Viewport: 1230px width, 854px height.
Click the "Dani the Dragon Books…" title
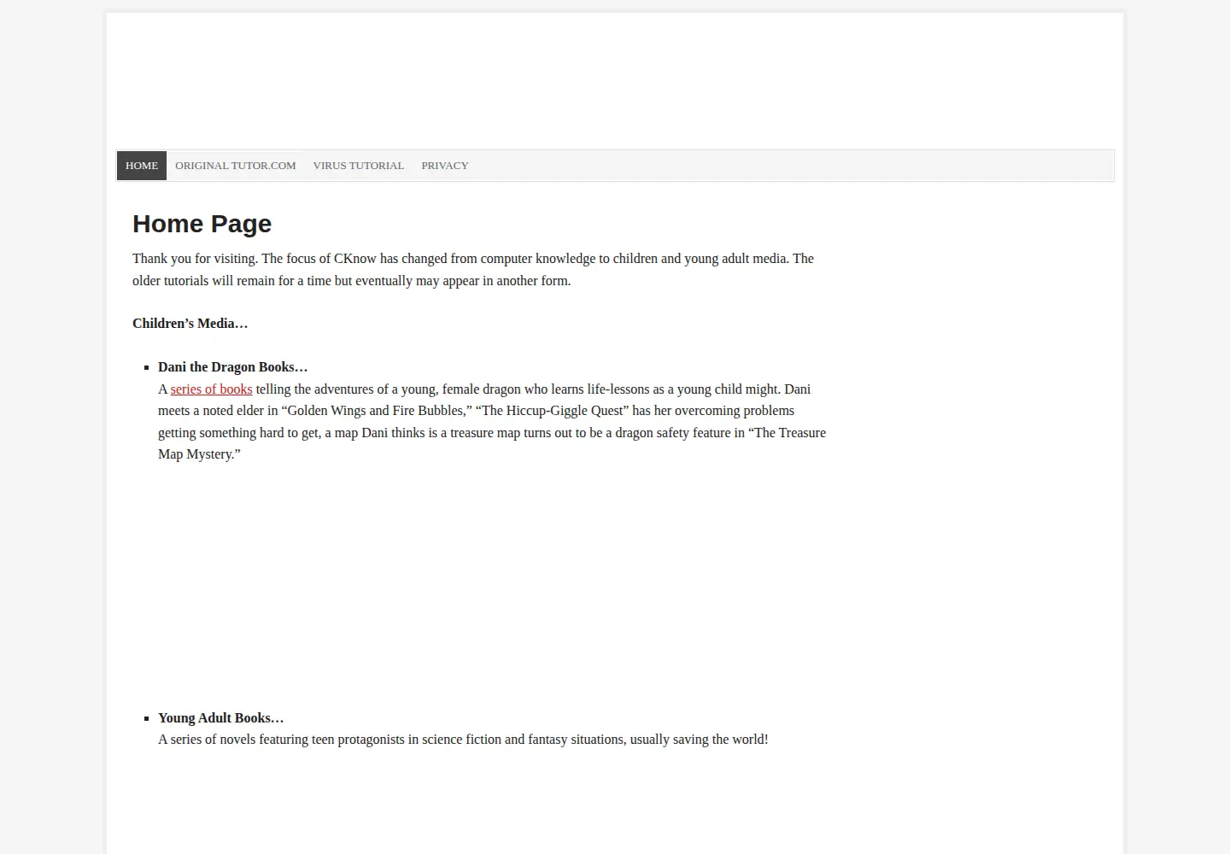(x=232, y=367)
